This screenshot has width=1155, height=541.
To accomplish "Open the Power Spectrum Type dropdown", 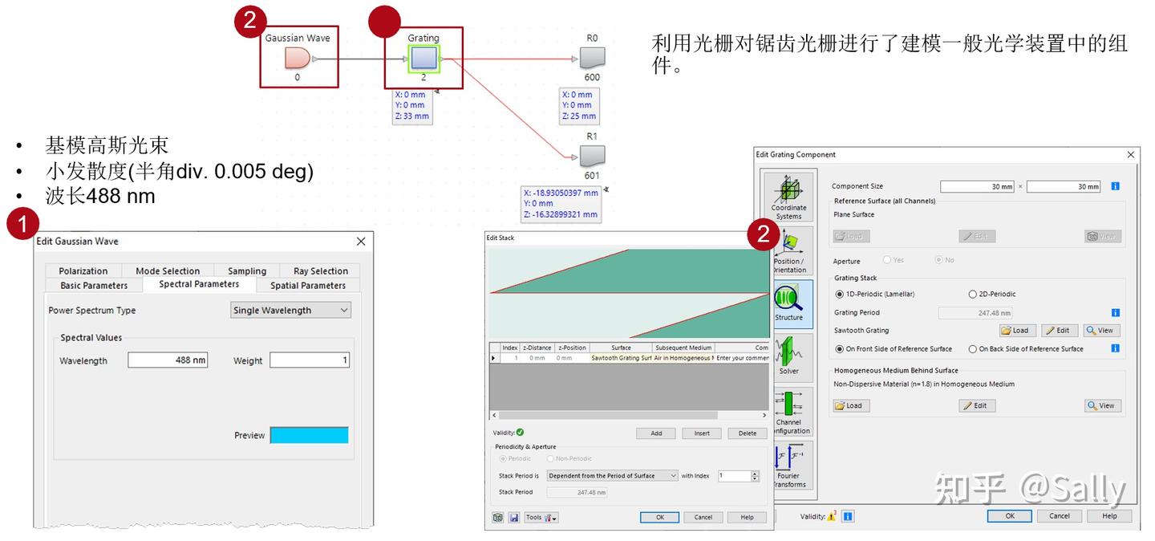I will [290, 311].
